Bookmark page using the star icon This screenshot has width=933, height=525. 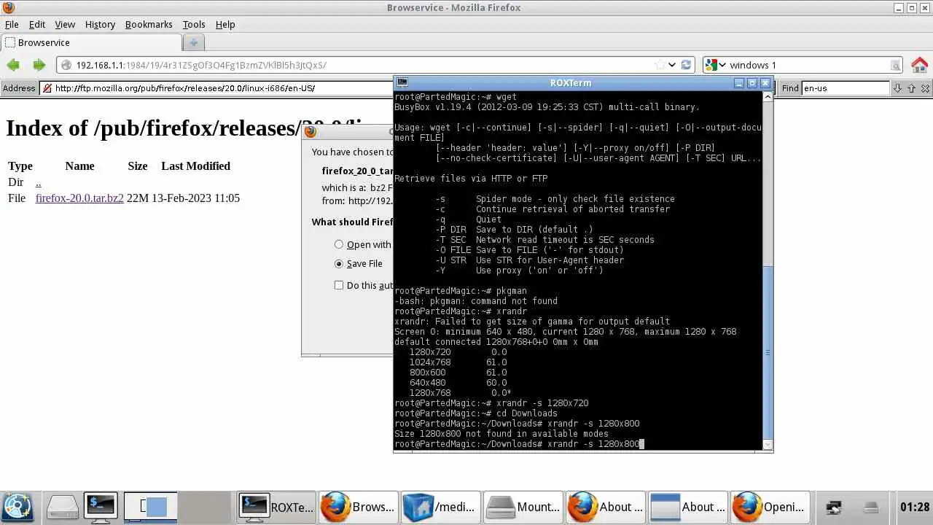660,65
